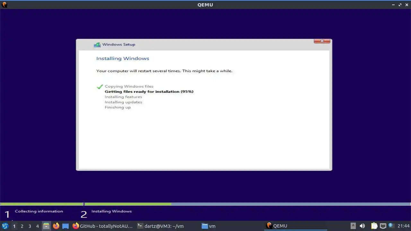This screenshot has width=411, height=231.
Task: Open the file manager launcher icon
Action: click(x=46, y=226)
